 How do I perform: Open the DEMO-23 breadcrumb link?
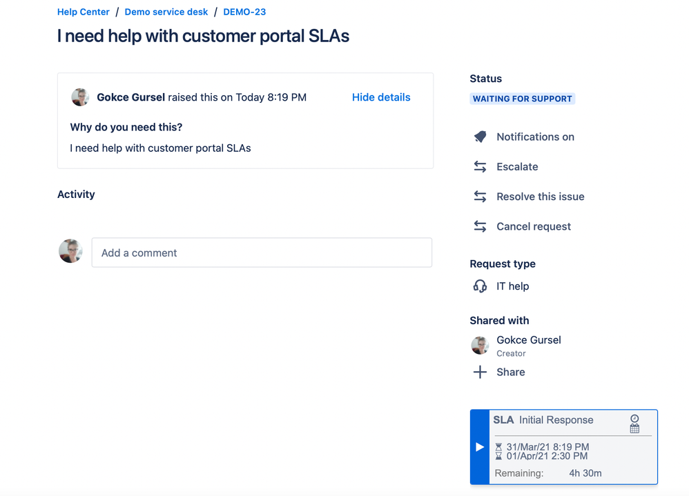pyautogui.click(x=244, y=12)
